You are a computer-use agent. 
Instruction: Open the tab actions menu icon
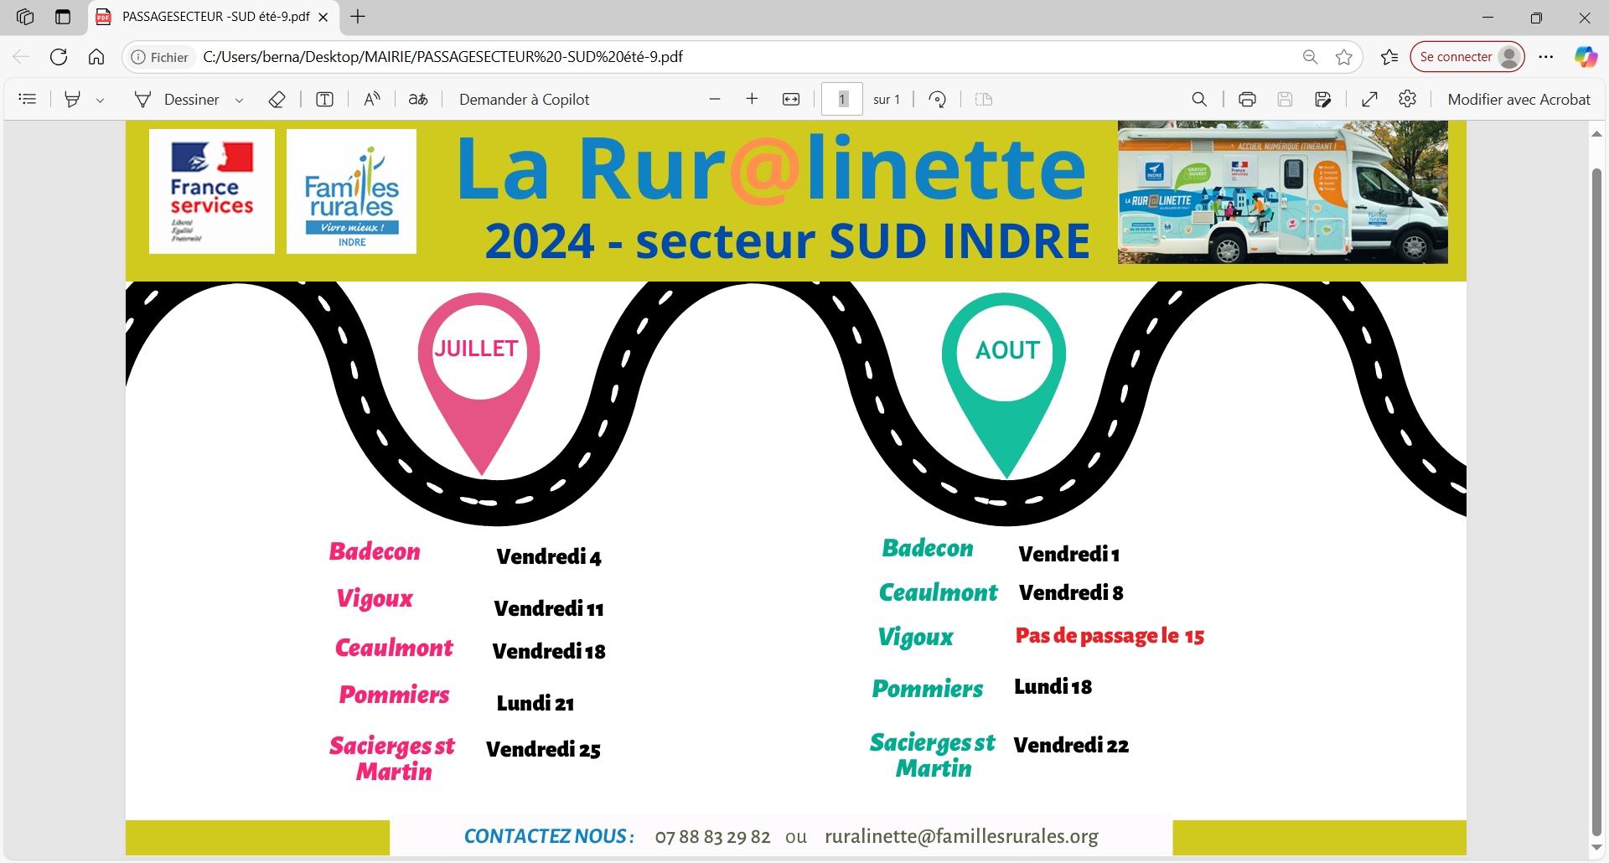pos(63,17)
